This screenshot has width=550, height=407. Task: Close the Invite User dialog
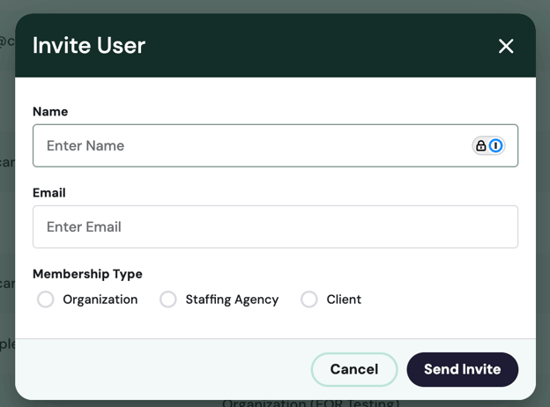pos(506,46)
